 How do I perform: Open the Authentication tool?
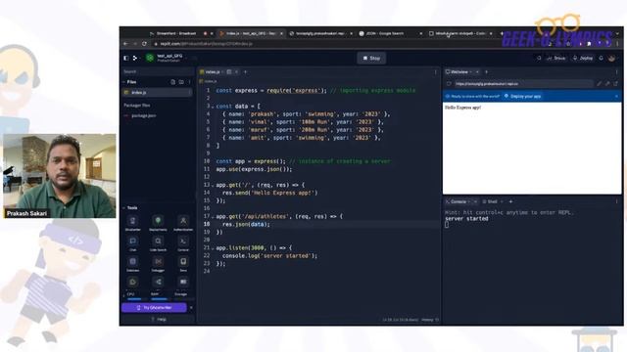tap(183, 223)
